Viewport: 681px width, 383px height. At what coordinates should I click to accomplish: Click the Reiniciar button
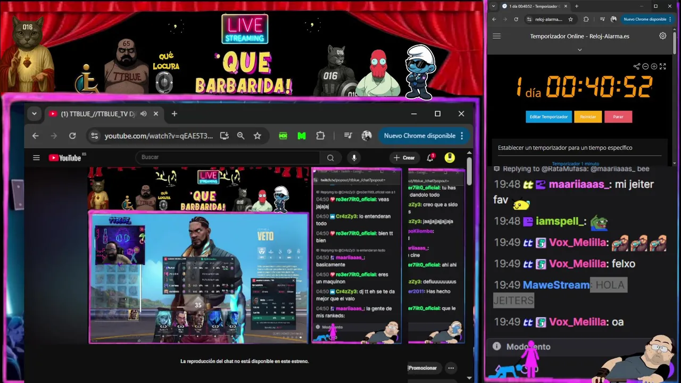pyautogui.click(x=588, y=116)
